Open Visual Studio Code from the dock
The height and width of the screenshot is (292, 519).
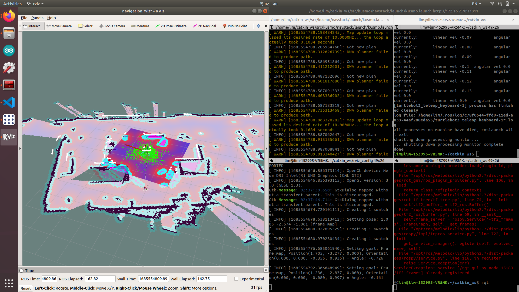pos(9,102)
